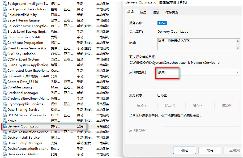Click the 暂停(P) service button
The height and width of the screenshot is (158, 243).
point(198,105)
